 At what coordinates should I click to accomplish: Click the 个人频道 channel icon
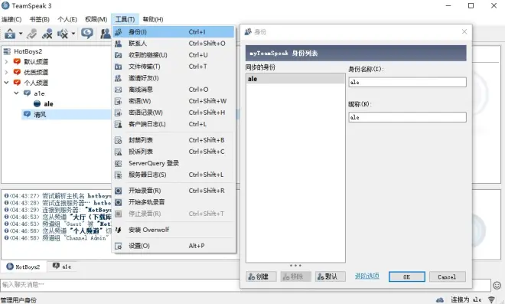point(17,83)
